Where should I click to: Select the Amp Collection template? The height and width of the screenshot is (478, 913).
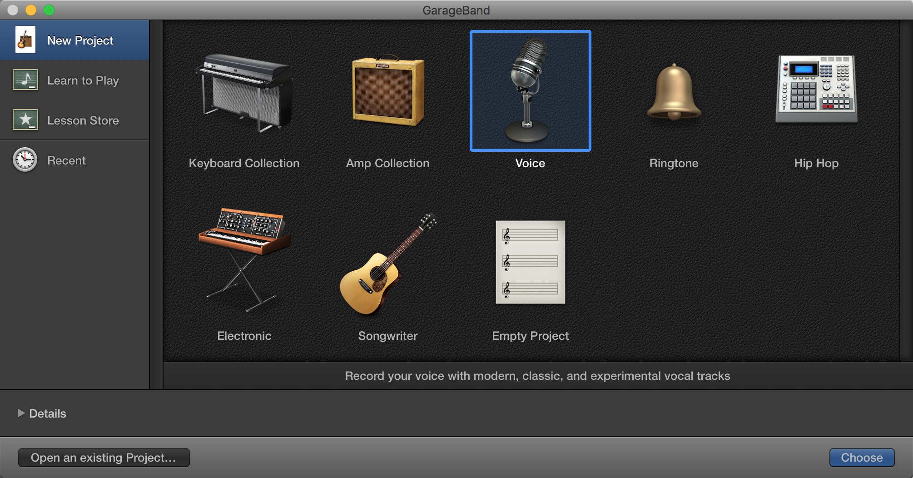[387, 91]
